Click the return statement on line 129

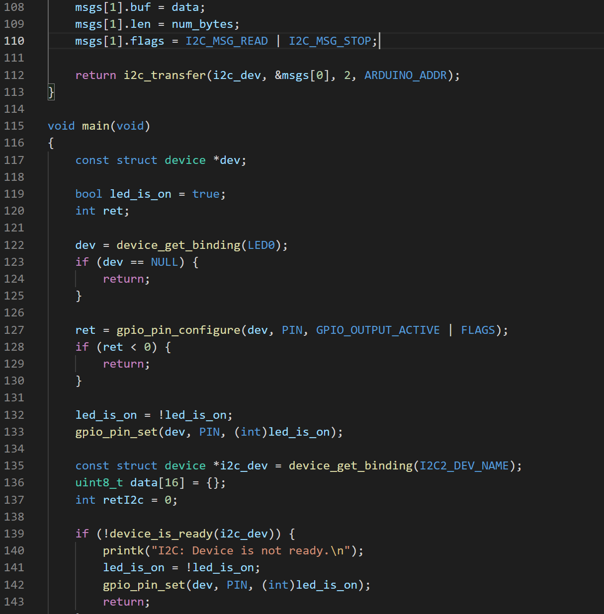point(126,364)
